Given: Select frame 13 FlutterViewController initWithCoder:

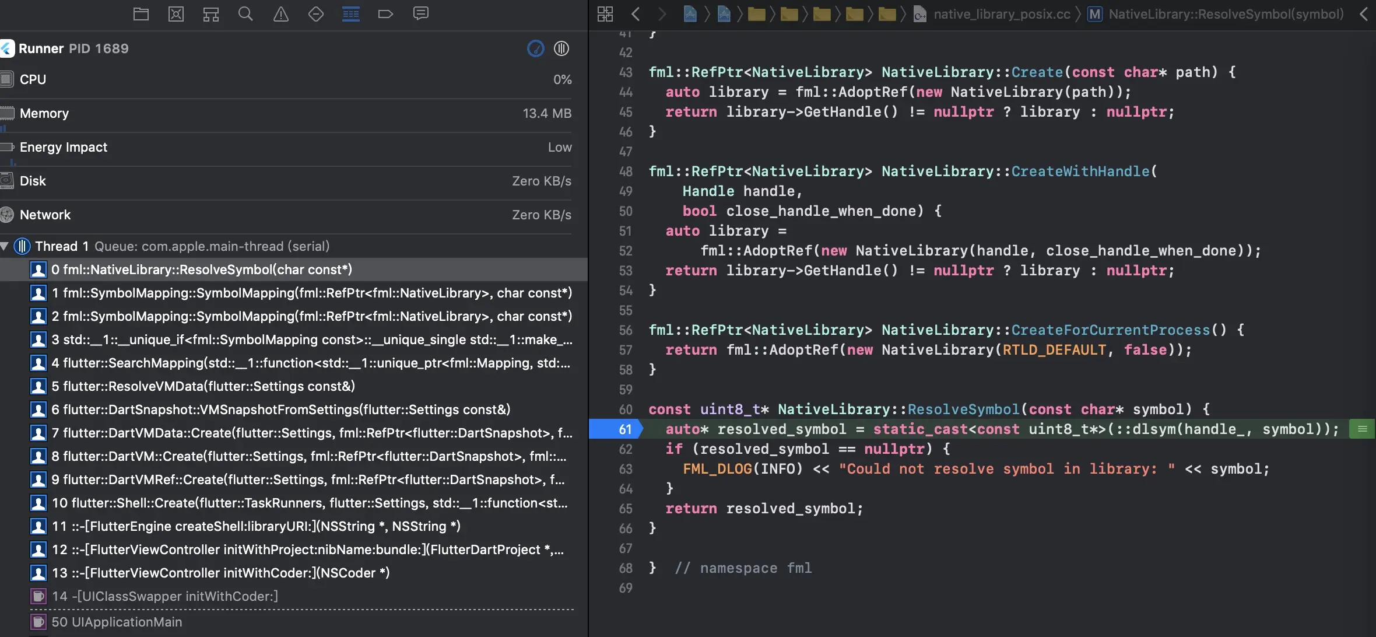Looking at the screenshot, I should point(294,573).
